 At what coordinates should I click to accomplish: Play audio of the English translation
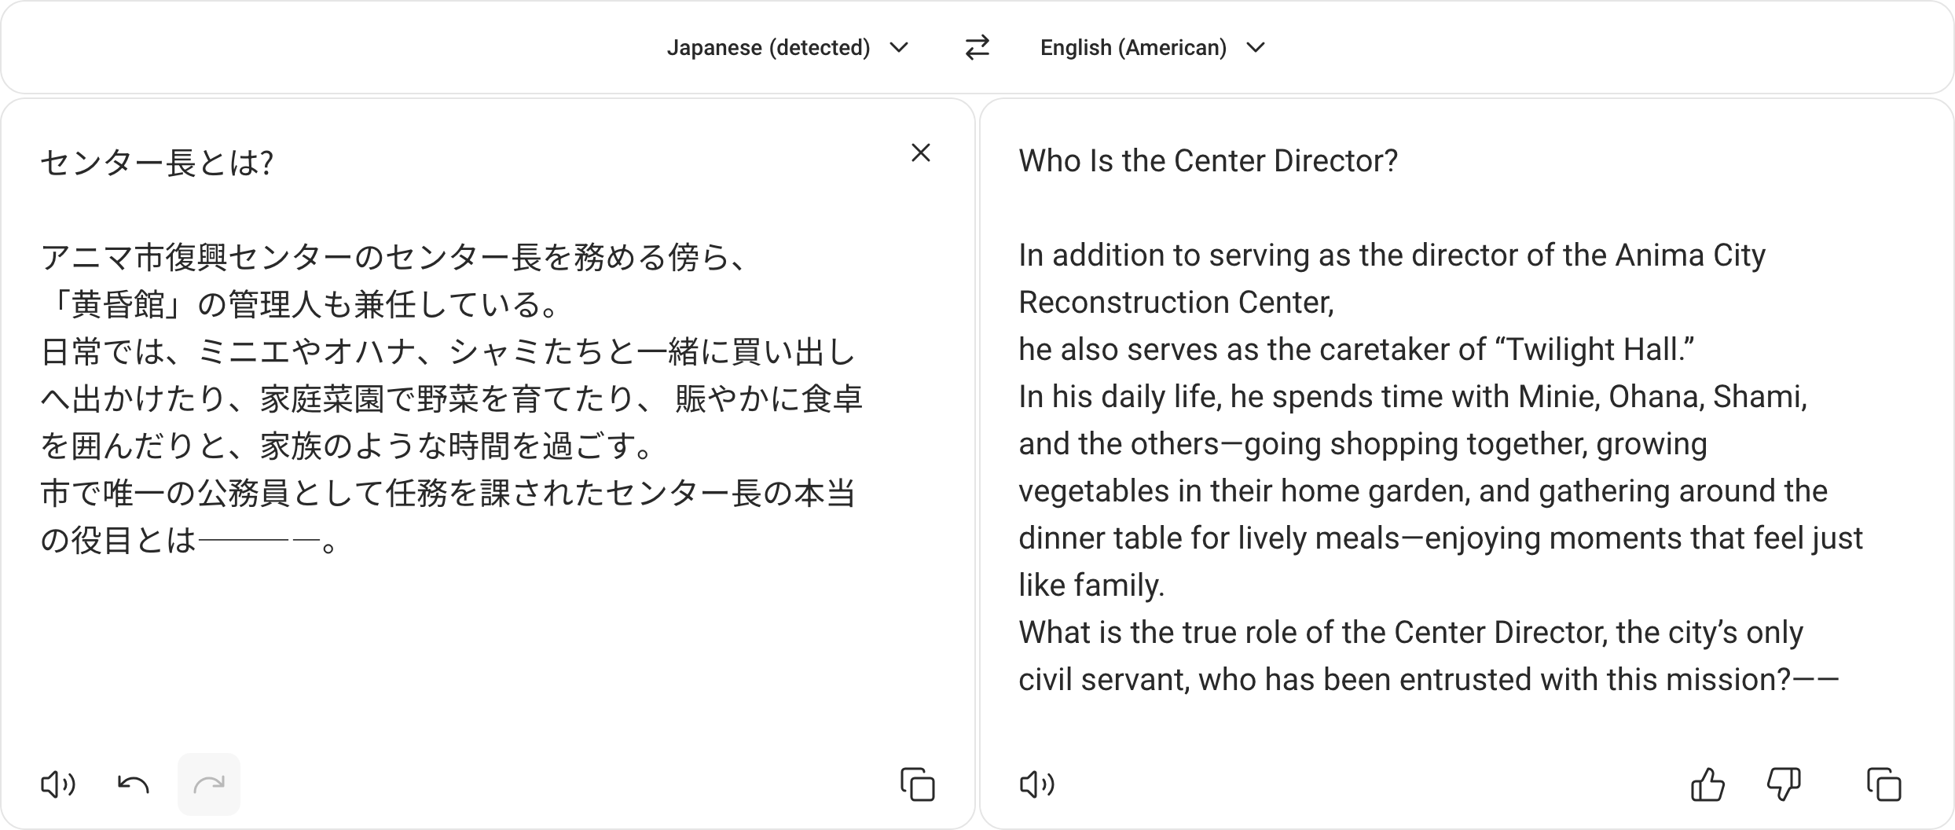(x=1037, y=784)
